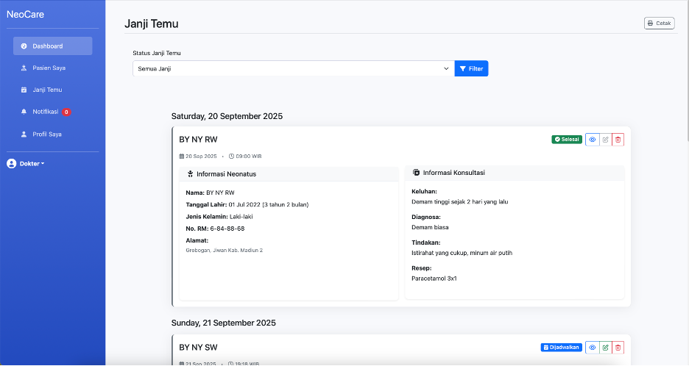Edit the BY NY SW appointment
This screenshot has width=689, height=366.
[605, 347]
